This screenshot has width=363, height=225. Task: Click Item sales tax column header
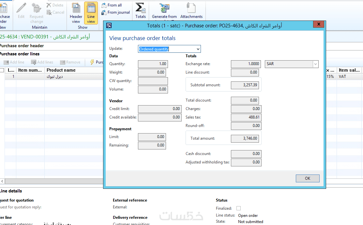(x=349, y=70)
